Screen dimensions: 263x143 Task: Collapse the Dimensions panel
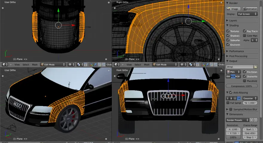click(227, 114)
